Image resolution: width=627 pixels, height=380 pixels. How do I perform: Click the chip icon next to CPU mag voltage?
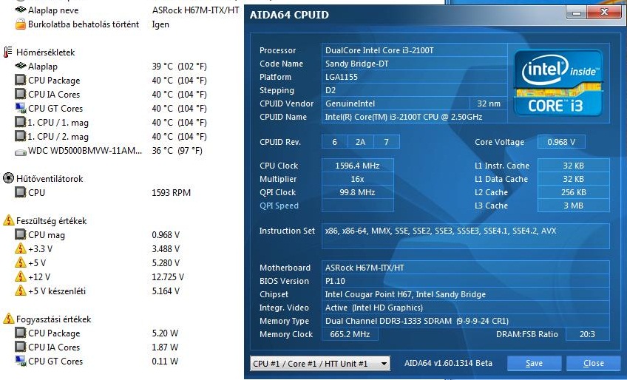(21, 234)
